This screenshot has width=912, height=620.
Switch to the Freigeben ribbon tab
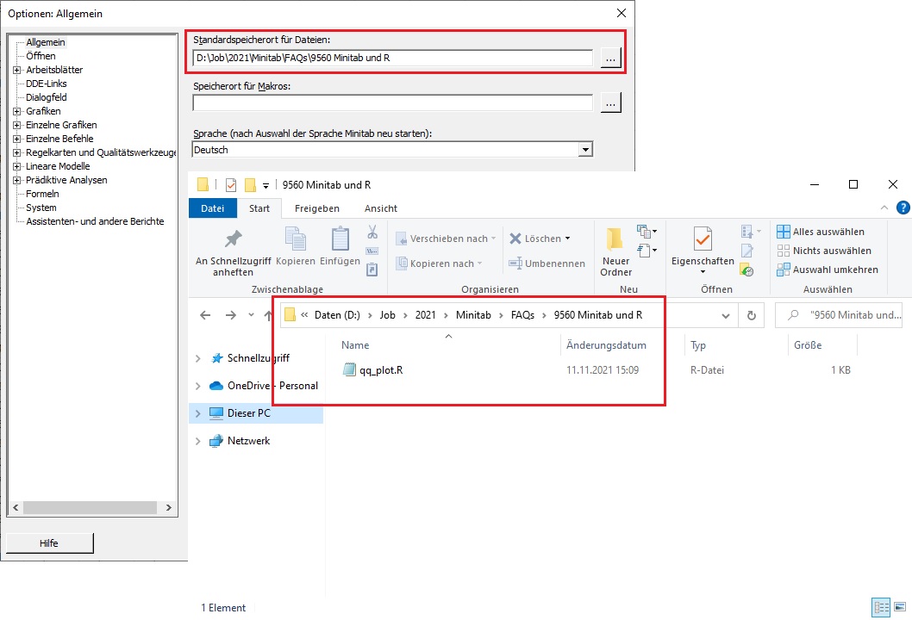[317, 208]
